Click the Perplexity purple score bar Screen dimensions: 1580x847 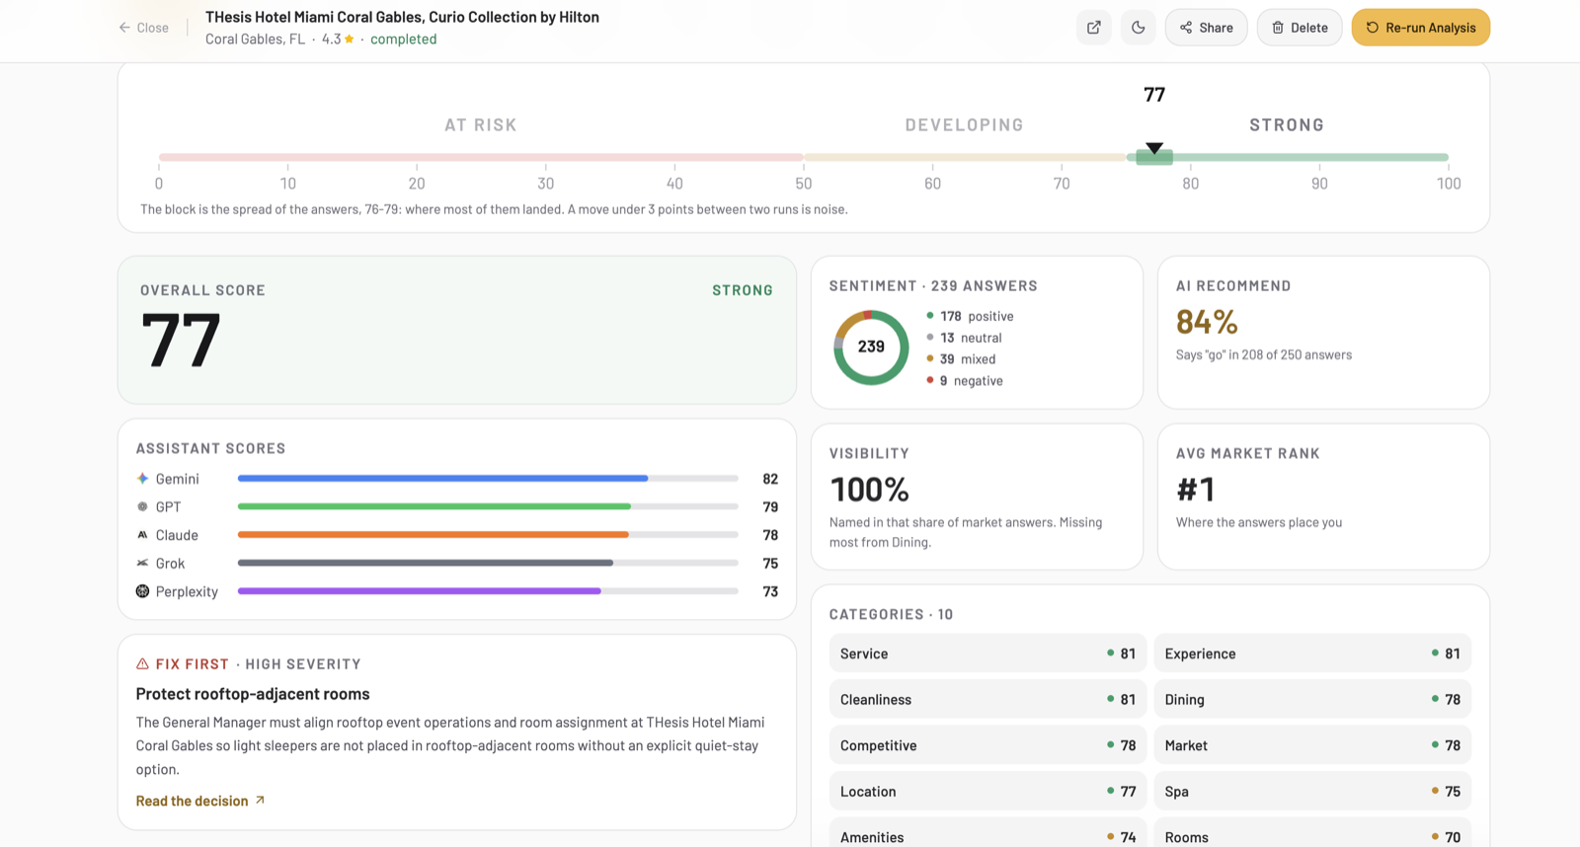pyautogui.click(x=419, y=591)
